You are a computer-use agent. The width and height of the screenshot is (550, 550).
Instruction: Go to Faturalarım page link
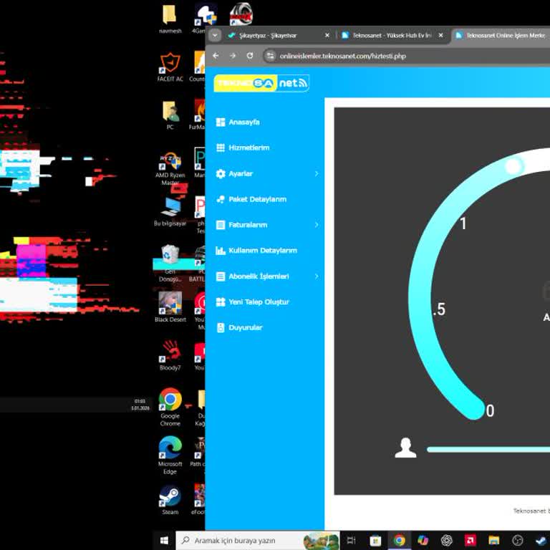point(248,225)
